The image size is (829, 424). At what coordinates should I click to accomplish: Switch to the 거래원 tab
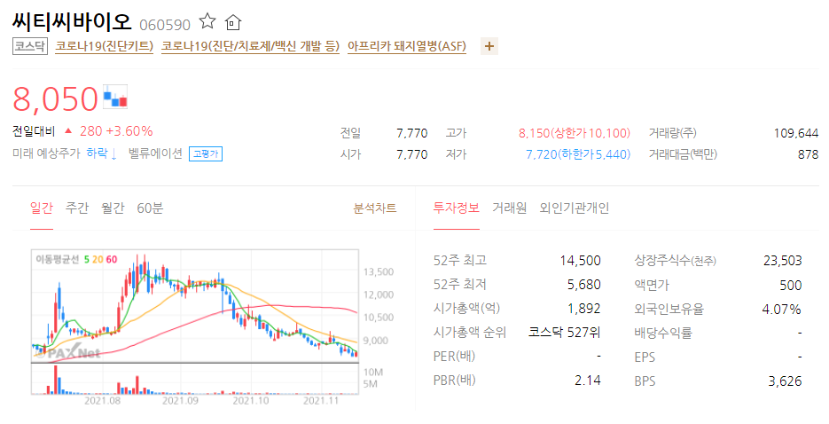pos(509,208)
